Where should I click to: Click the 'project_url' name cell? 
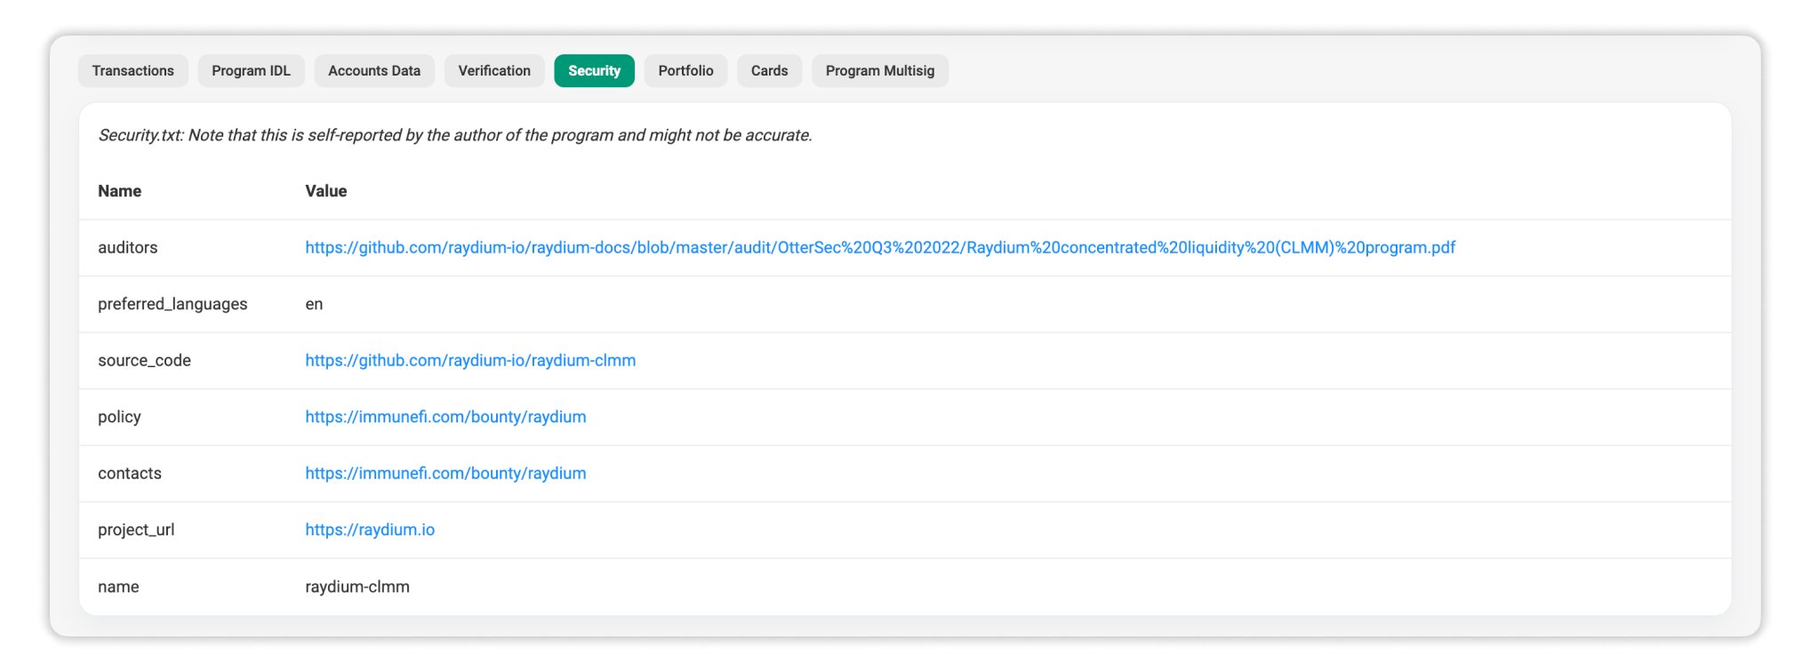(136, 530)
